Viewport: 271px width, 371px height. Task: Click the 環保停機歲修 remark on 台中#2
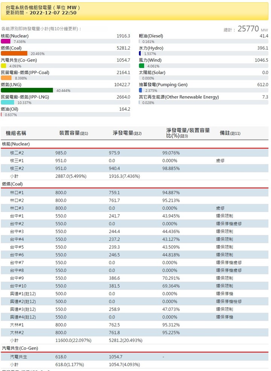coord(229,224)
